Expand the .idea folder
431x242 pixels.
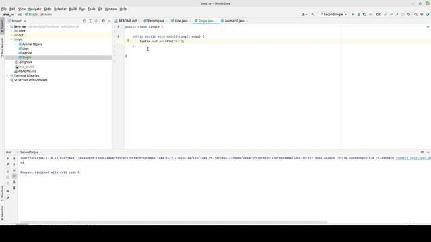(x=11, y=31)
